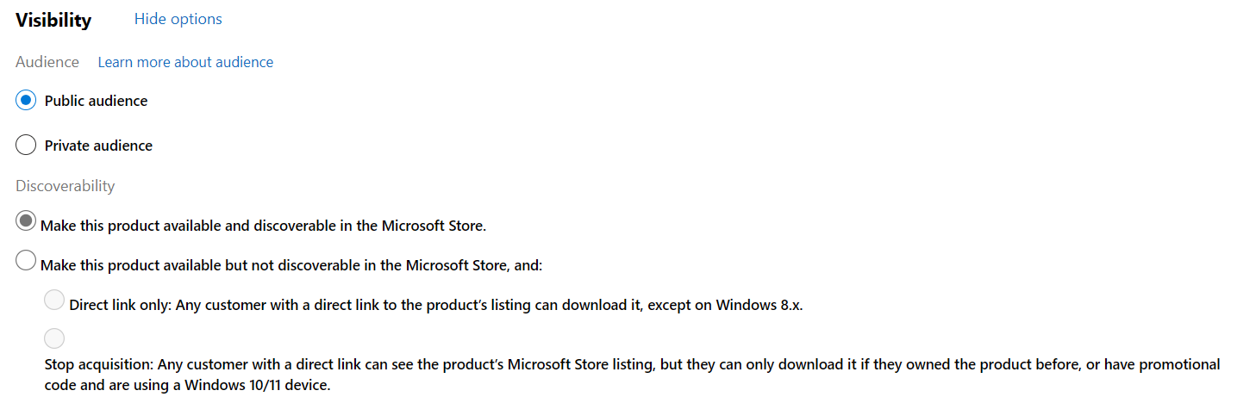This screenshot has width=1237, height=403.
Task: Choose the Private audience radio button
Action: [26, 145]
